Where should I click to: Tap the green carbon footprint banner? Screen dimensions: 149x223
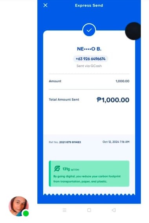click(89, 173)
